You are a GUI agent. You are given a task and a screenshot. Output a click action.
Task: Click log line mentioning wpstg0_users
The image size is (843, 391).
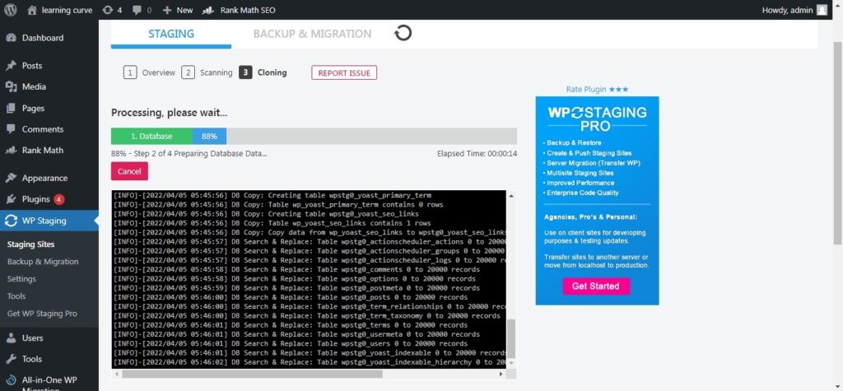291,344
